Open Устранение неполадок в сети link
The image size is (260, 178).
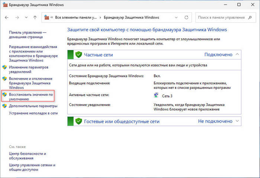[33, 113]
